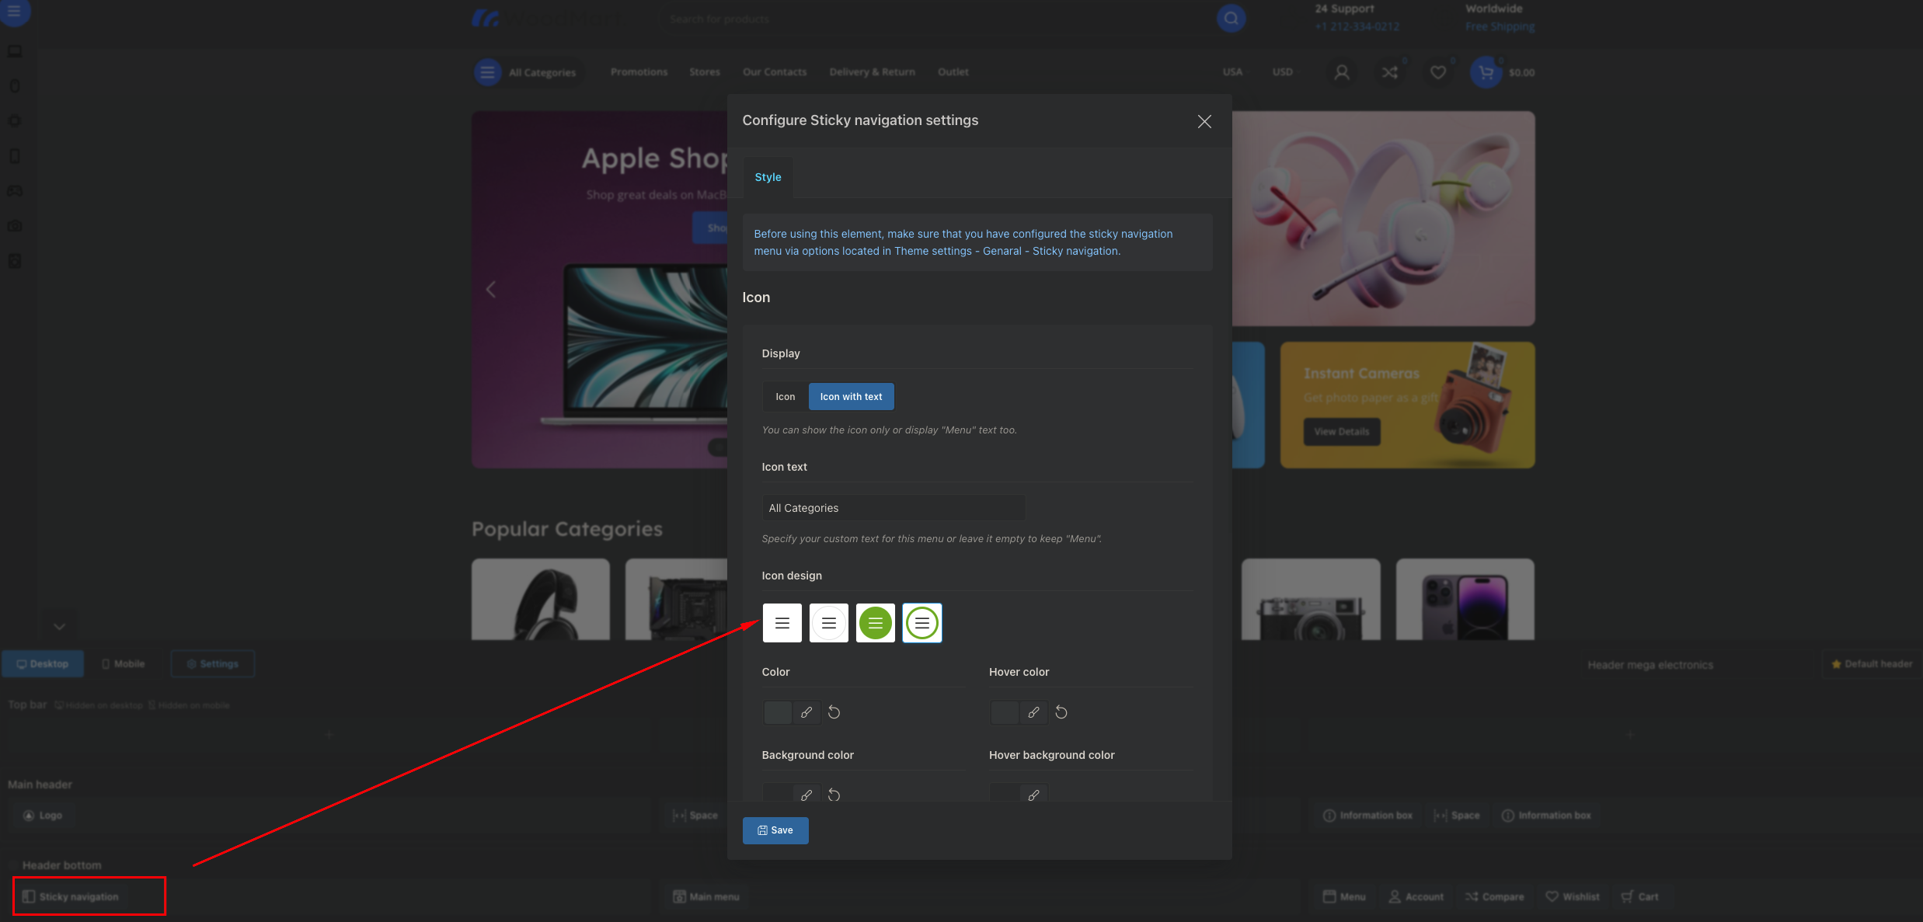
Task: Click the brush icon under Hover color
Action: coord(1033,712)
